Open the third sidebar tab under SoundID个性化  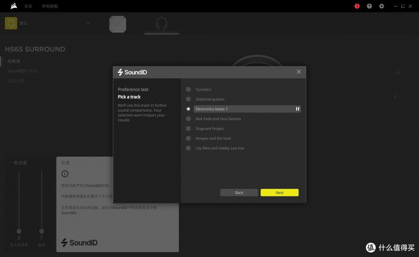pyautogui.click(x=16, y=81)
